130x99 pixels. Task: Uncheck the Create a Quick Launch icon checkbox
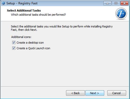(14, 48)
